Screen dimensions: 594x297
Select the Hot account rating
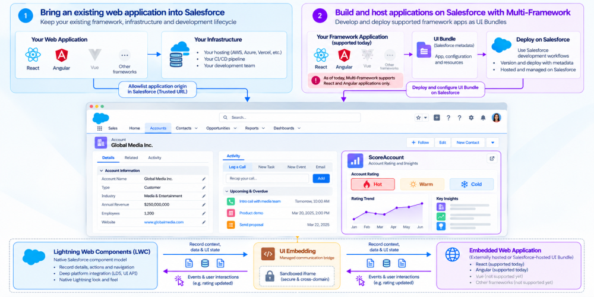pyautogui.click(x=373, y=185)
